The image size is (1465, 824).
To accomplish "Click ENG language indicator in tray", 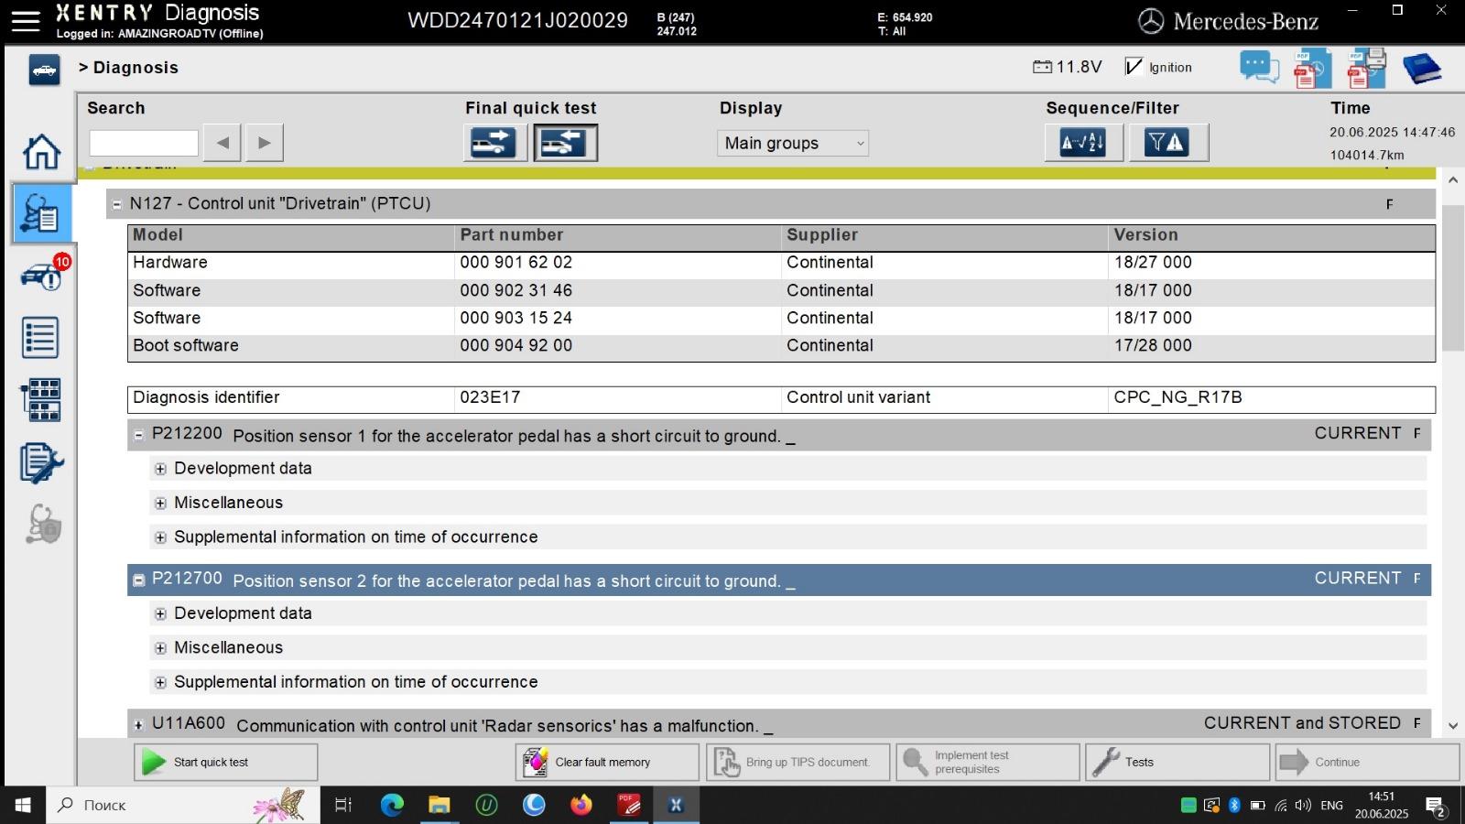I will pos(1332,806).
